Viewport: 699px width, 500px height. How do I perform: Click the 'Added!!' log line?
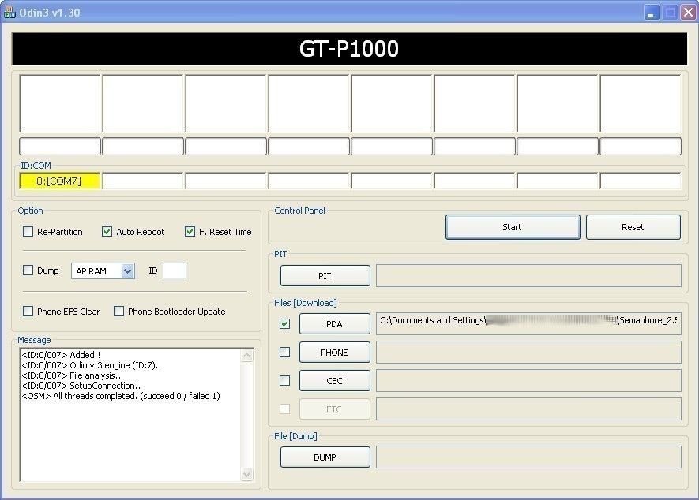[61, 355]
